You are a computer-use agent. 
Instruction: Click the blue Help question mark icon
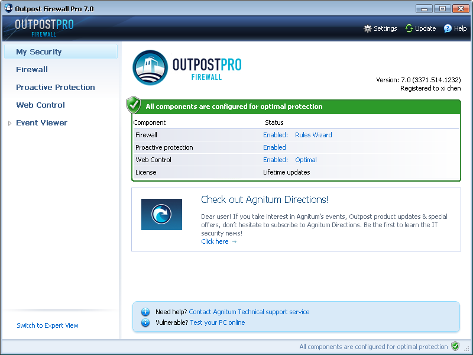coord(448,28)
